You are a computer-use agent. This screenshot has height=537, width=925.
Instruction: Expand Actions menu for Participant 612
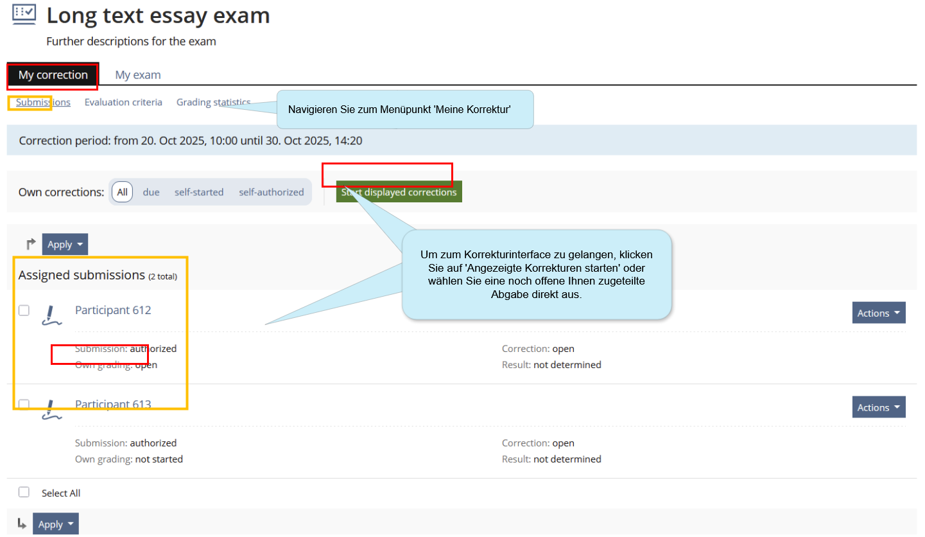click(878, 313)
